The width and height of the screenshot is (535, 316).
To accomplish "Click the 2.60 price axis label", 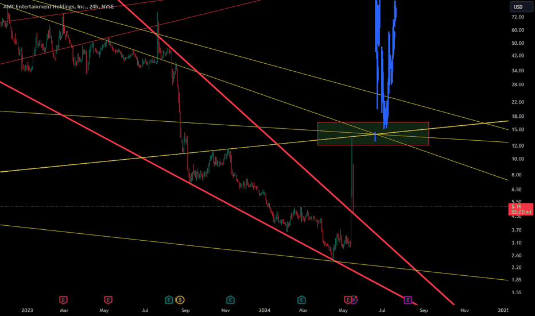I will (517, 256).
